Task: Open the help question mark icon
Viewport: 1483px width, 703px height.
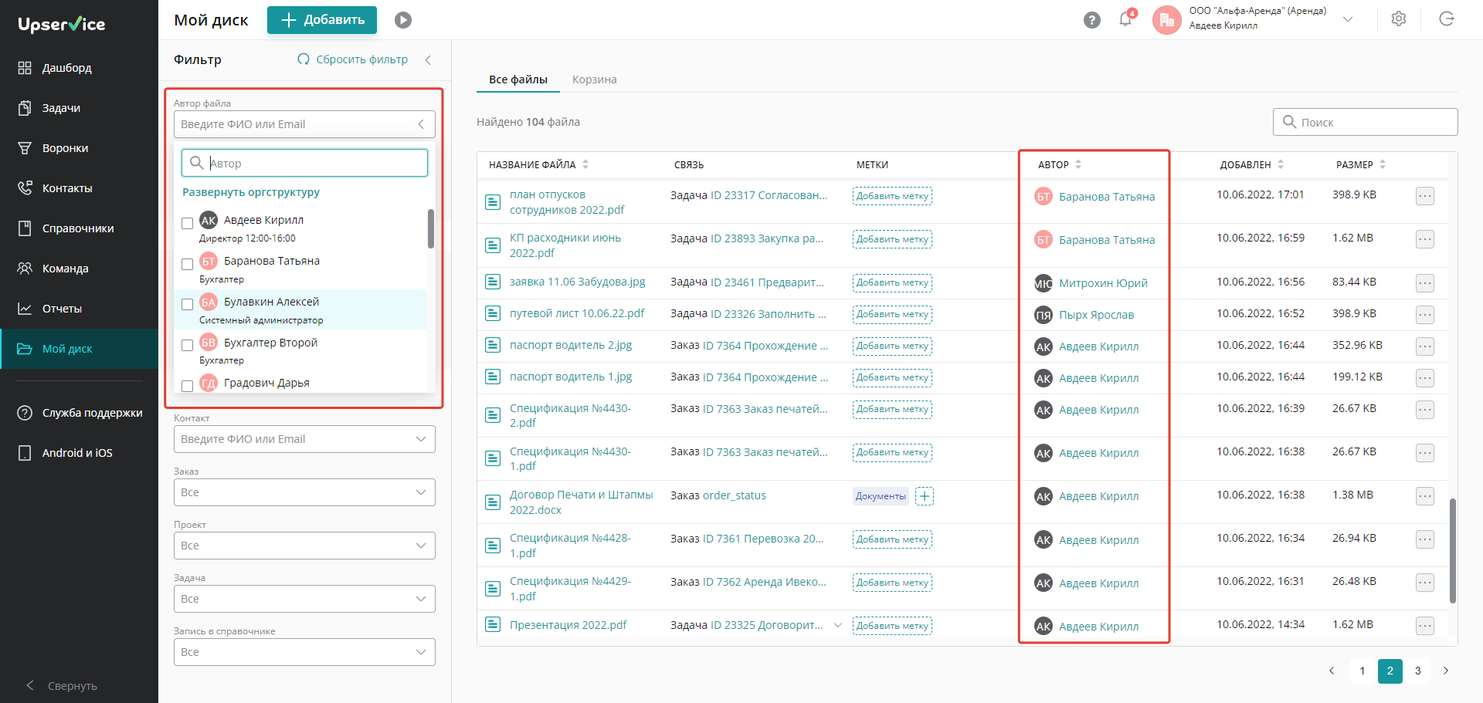Action: pos(1091,20)
